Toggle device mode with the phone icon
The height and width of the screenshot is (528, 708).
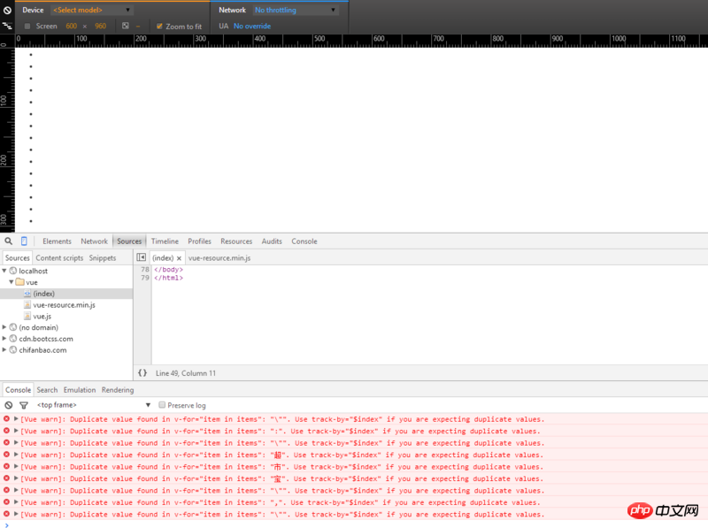(x=24, y=241)
